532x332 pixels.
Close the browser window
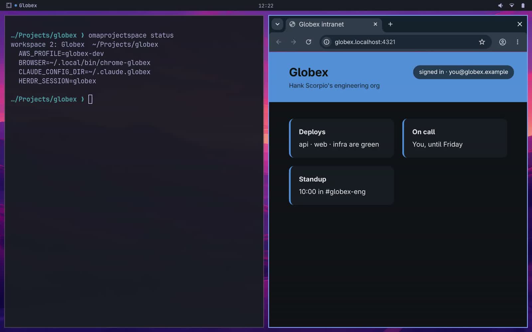520,24
